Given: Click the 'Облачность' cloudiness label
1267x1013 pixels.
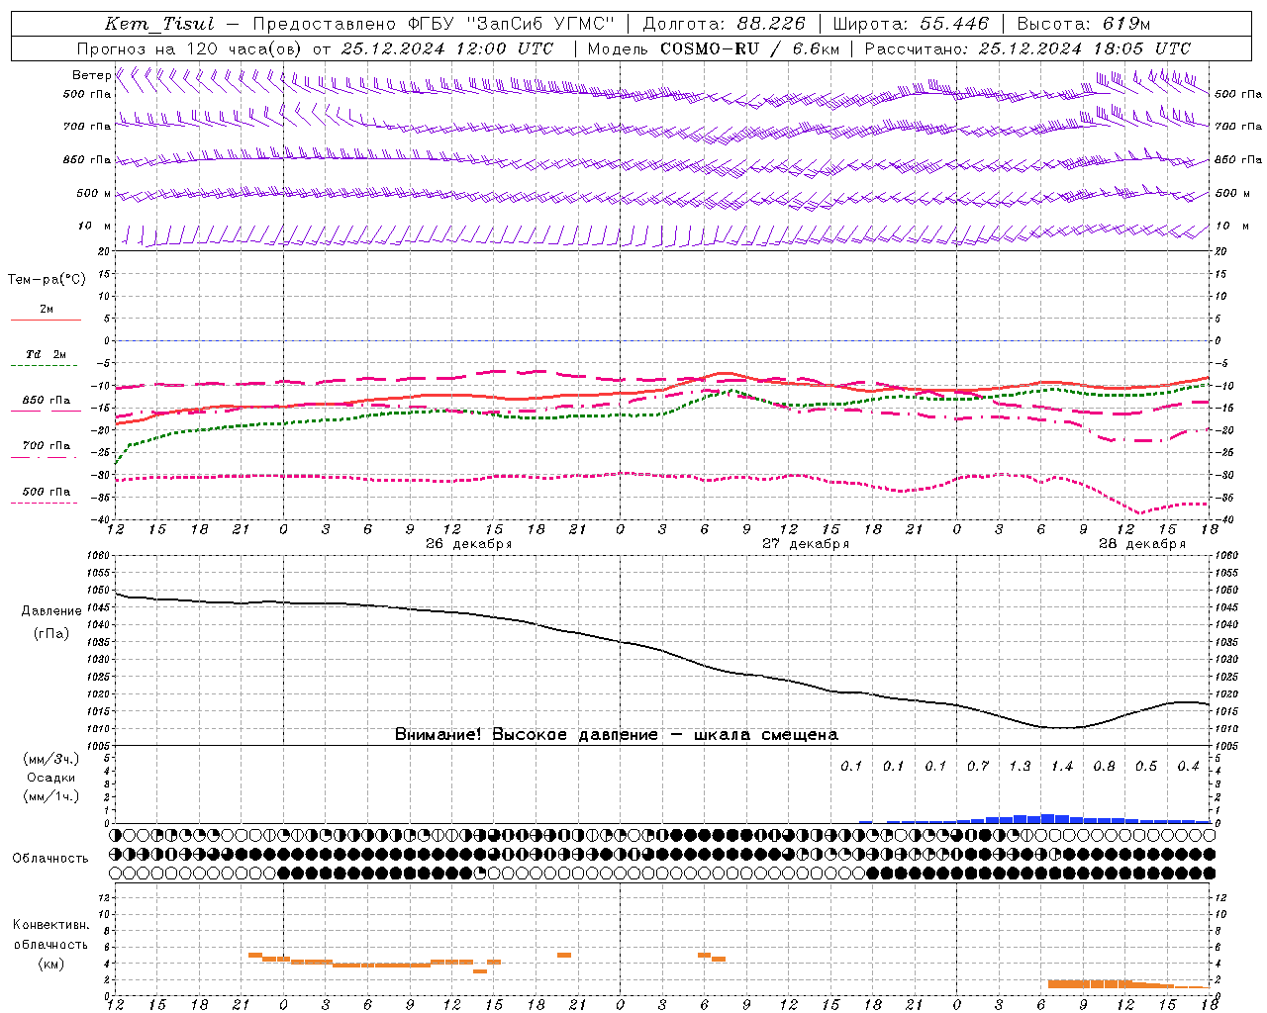Looking at the screenshot, I should coord(50,858).
